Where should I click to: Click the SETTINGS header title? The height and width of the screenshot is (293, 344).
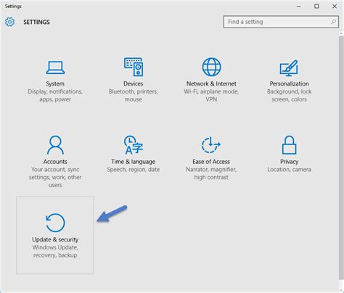point(36,22)
